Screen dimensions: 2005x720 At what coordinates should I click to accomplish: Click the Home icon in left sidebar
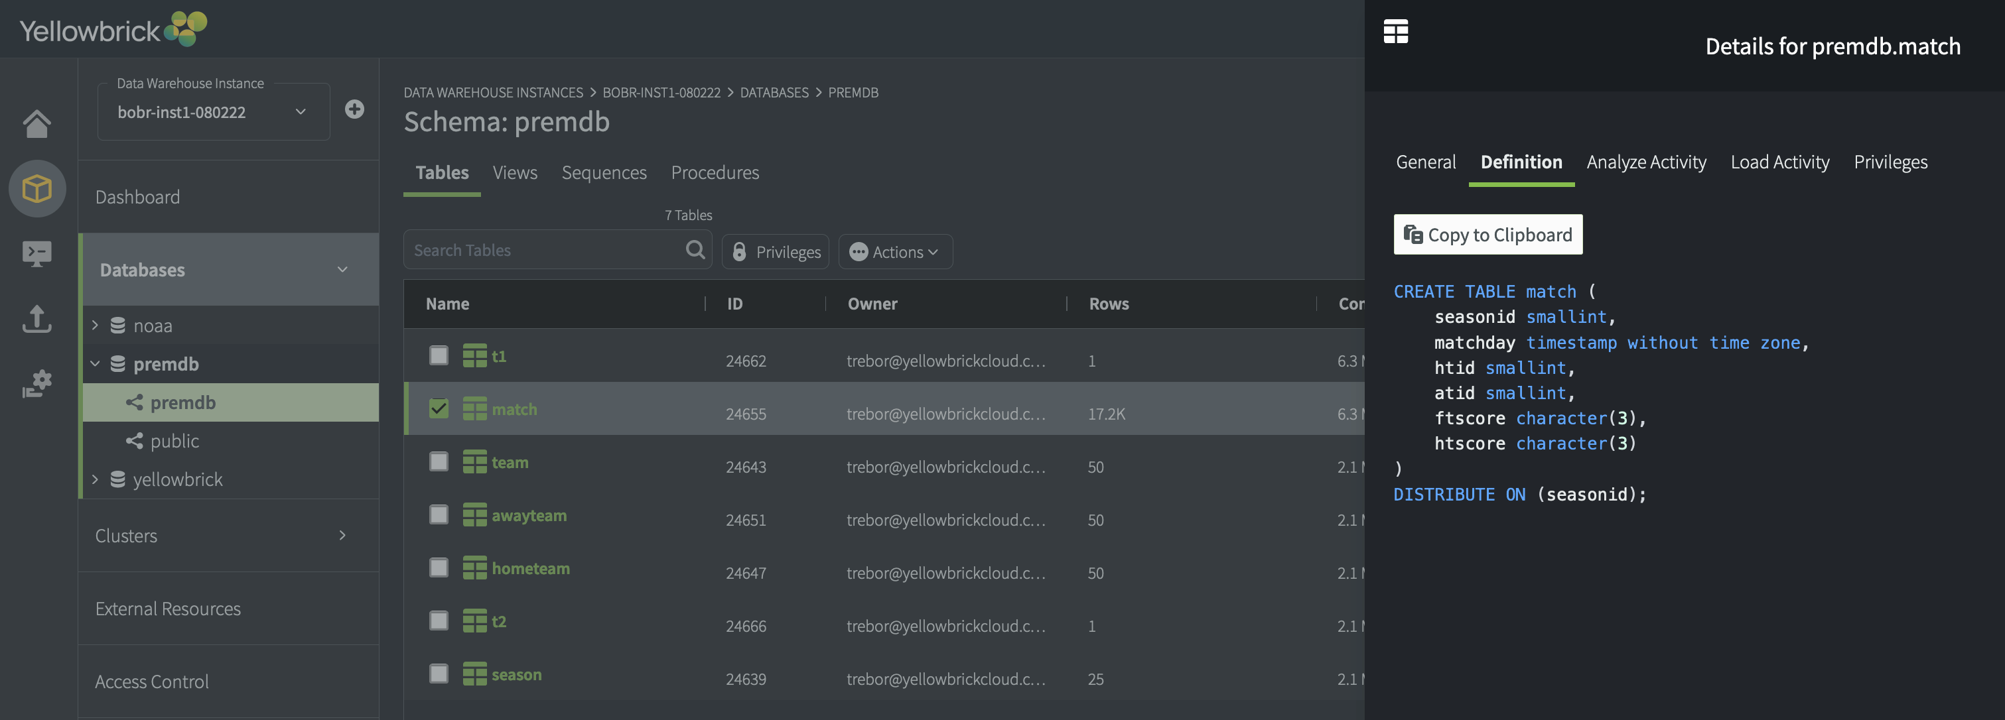(x=36, y=123)
